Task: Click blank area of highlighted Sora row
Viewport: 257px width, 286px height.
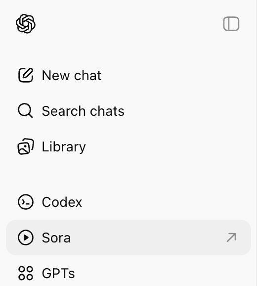Action: (x=146, y=238)
